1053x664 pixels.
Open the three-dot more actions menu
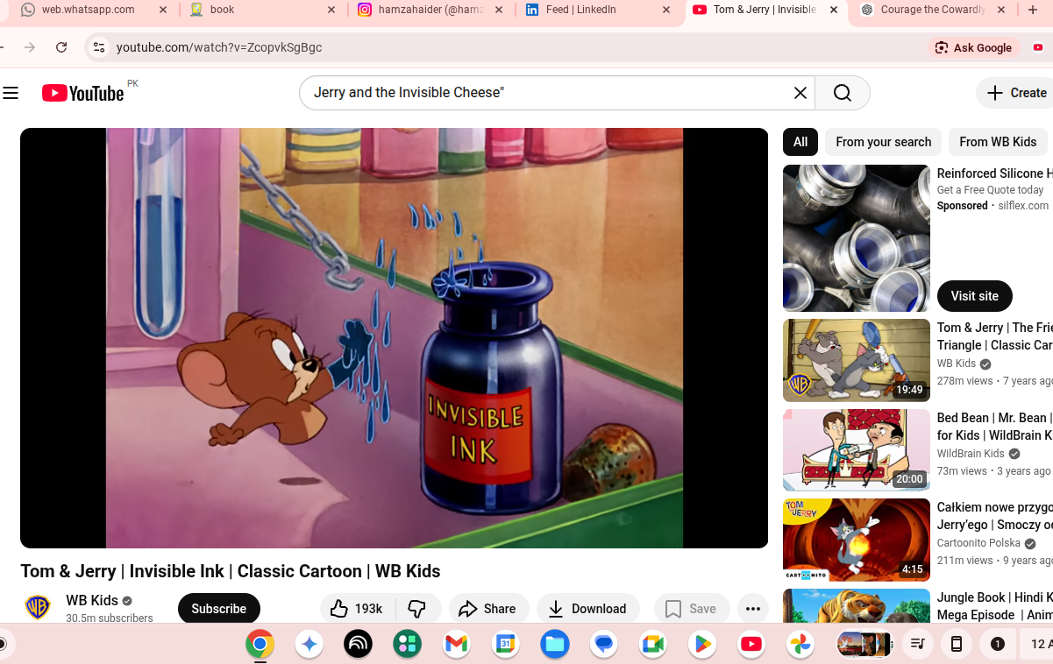click(x=752, y=609)
